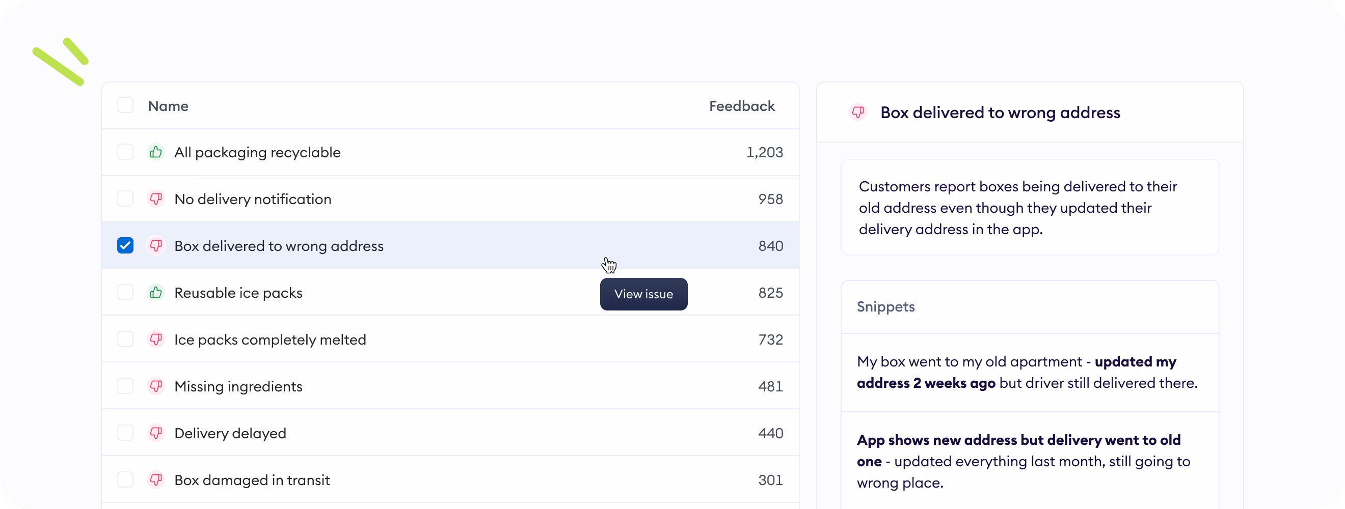
Task: Click the 1,203 feedback count
Action: [764, 152]
